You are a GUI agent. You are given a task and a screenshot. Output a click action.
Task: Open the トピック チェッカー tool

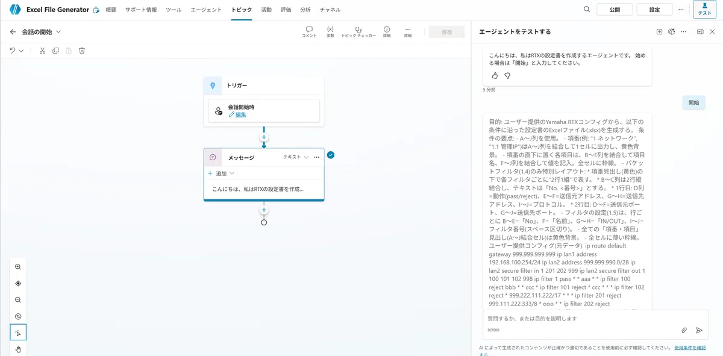358,31
